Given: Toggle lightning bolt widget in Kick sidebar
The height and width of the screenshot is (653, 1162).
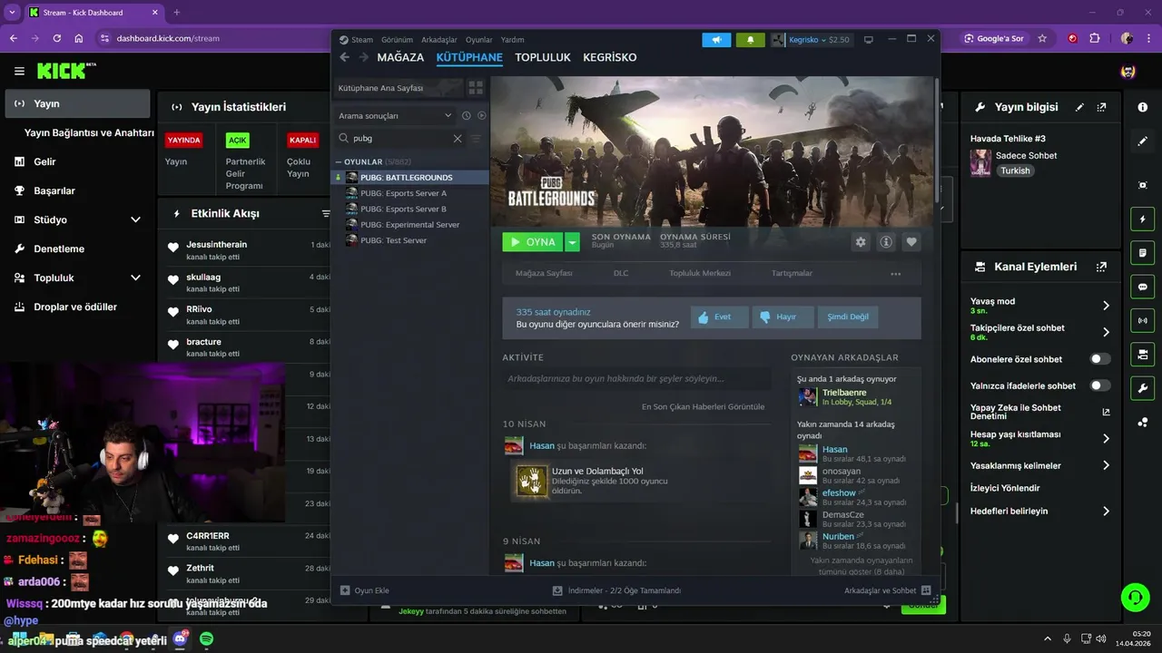Looking at the screenshot, I should click(x=1143, y=219).
